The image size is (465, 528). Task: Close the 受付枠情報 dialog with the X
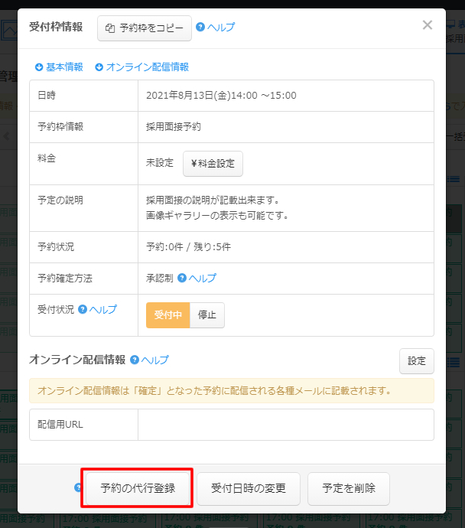coord(428,25)
